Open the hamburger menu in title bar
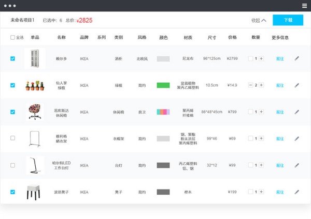The image size is (311, 219). point(304,6)
